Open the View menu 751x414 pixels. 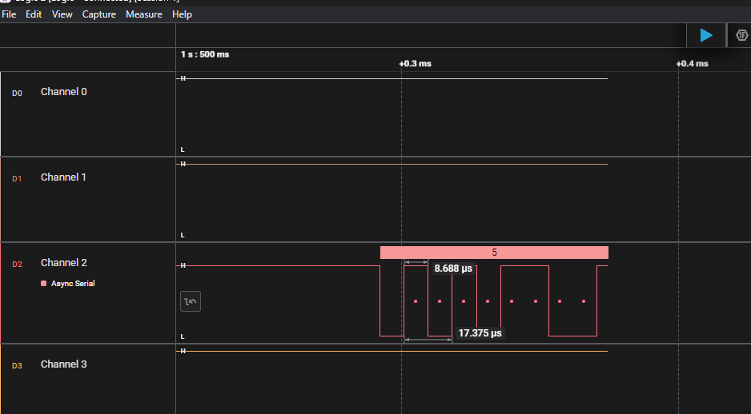click(x=62, y=14)
